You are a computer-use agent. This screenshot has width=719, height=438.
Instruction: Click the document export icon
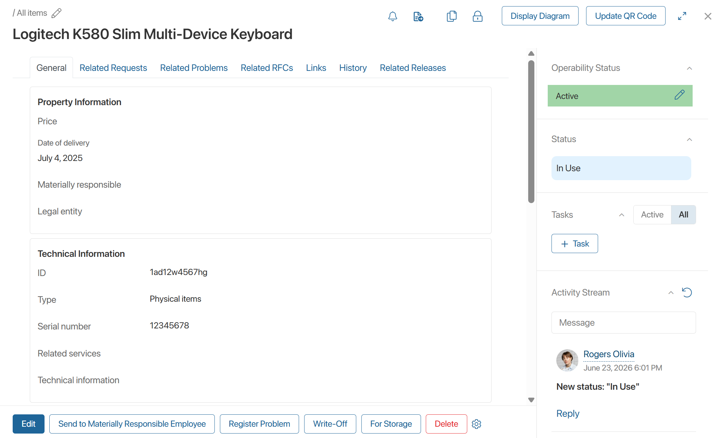pos(418,16)
